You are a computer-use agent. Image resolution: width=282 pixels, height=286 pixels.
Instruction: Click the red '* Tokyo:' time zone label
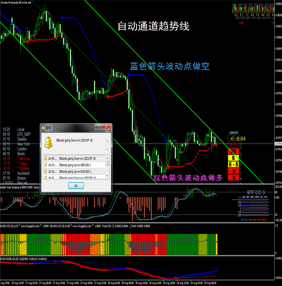coord(23,163)
